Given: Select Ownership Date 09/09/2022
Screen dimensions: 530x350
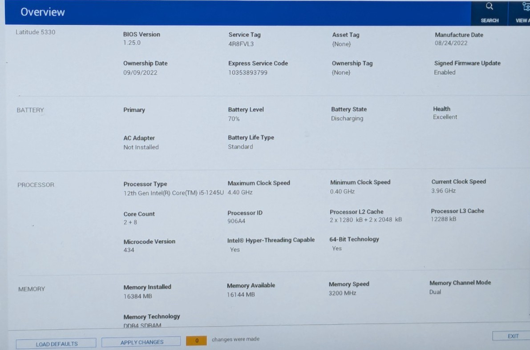Looking at the screenshot, I should [140, 72].
